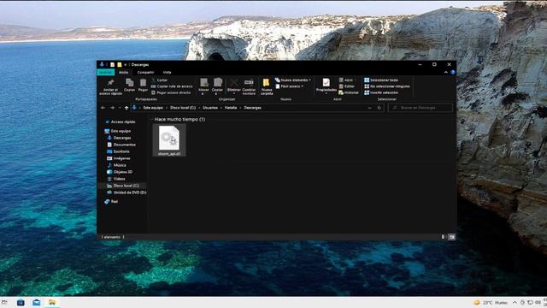The image size is (547, 308).
Task: Click Invertir selección
Action: [381, 92]
